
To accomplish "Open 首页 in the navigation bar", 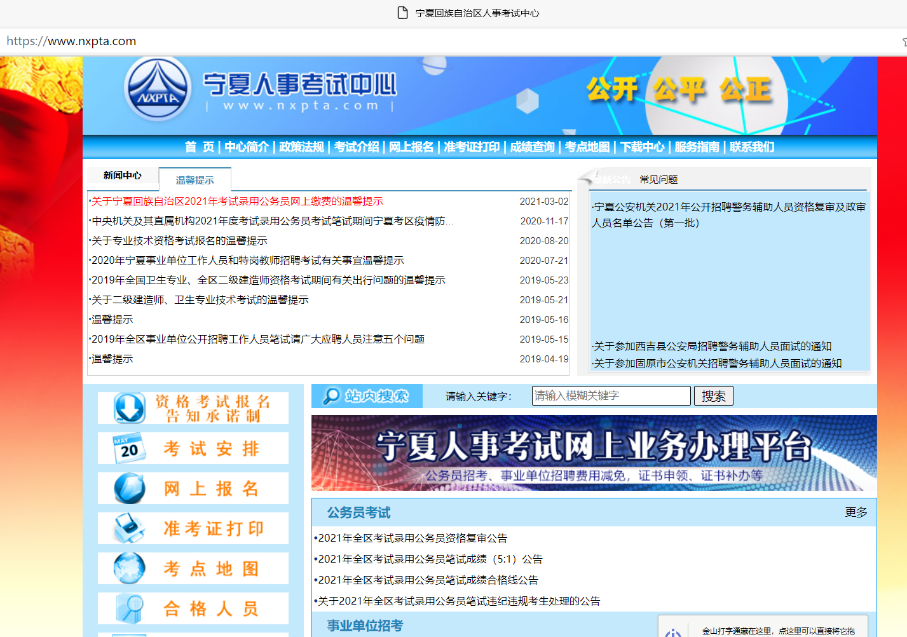I will point(200,147).
